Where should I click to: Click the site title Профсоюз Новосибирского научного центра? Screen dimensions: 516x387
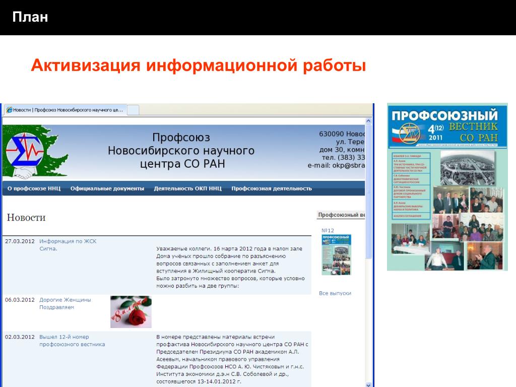coord(181,150)
